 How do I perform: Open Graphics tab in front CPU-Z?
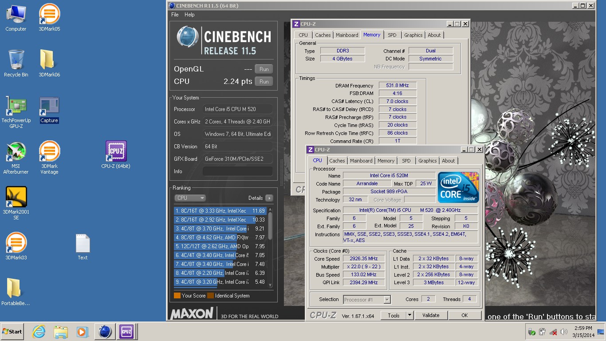pyautogui.click(x=428, y=161)
